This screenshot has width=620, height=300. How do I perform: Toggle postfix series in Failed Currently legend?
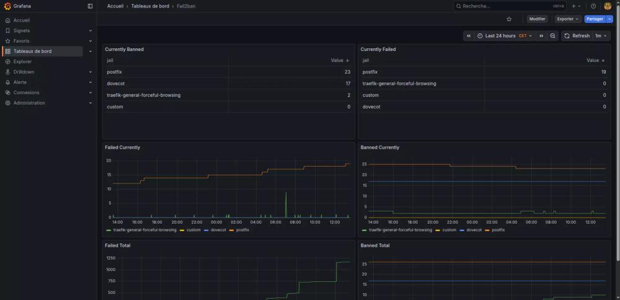[242, 230]
